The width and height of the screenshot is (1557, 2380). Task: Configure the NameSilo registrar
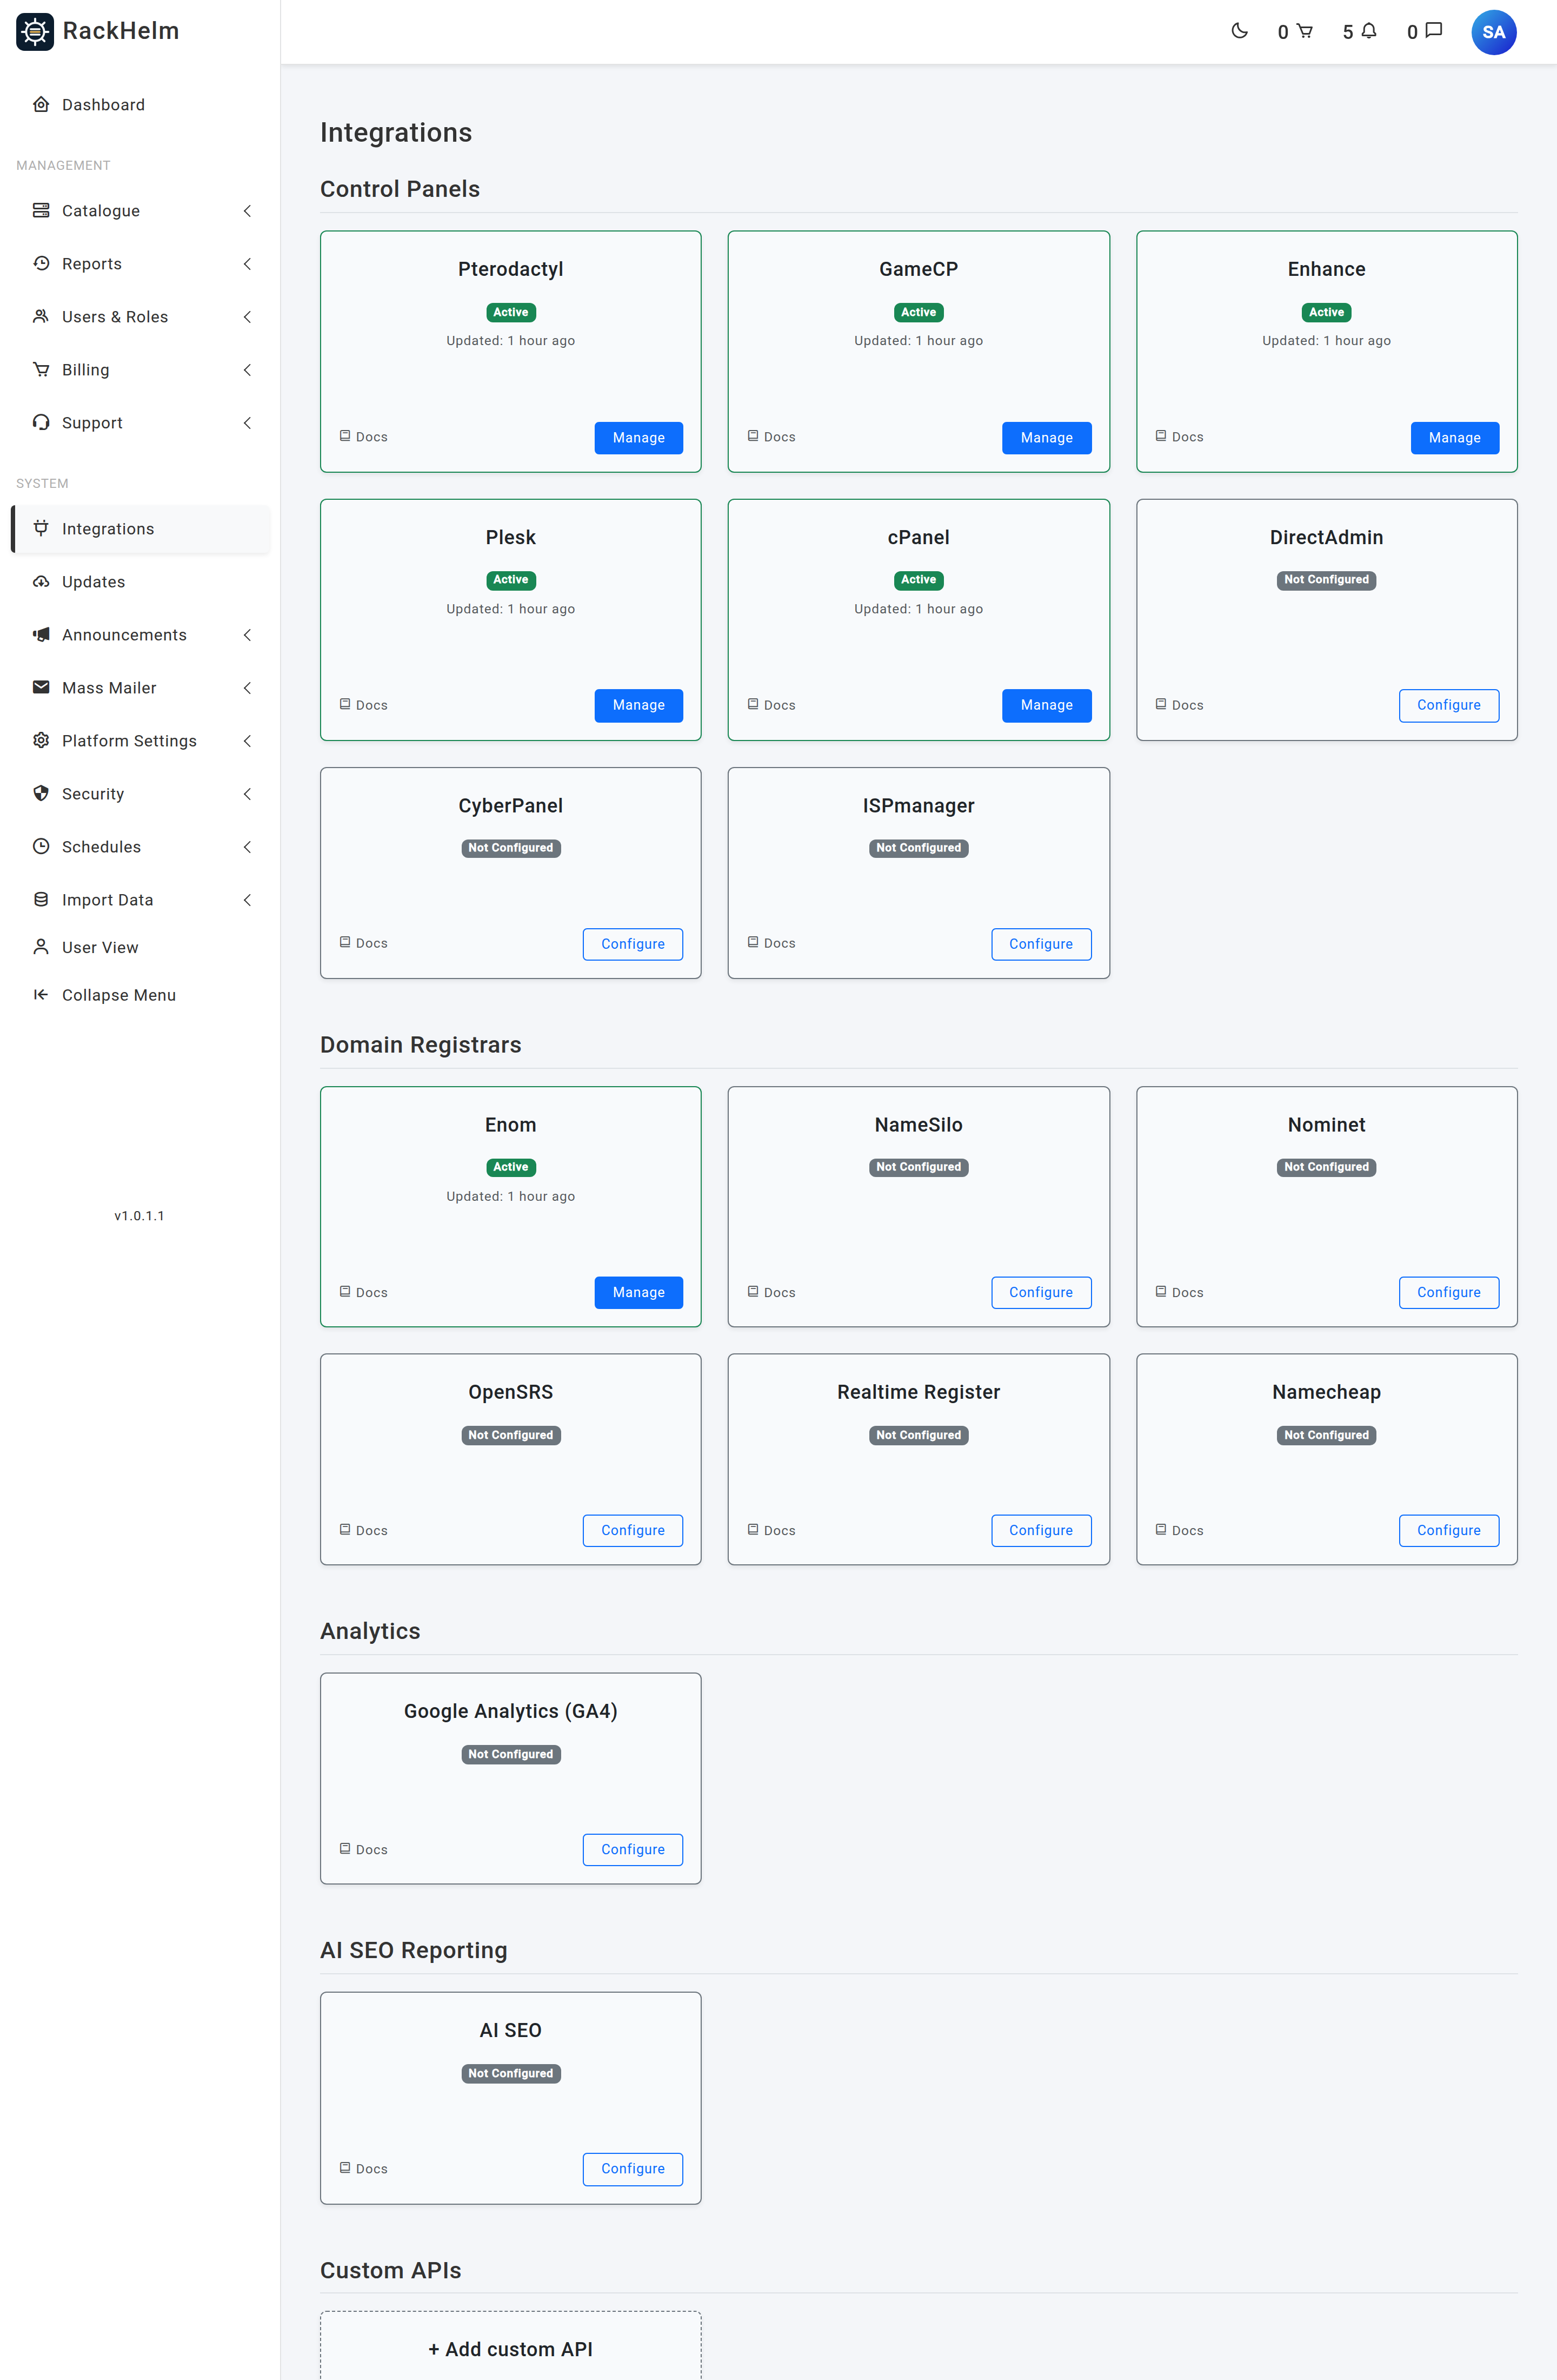tap(1040, 1292)
